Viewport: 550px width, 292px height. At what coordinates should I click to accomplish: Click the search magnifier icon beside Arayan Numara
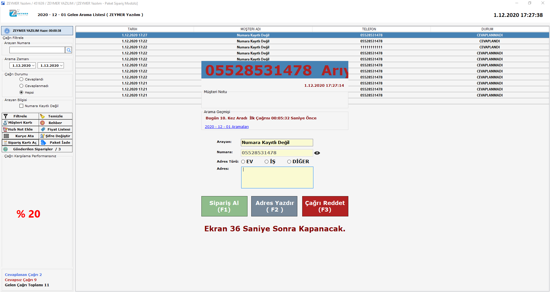click(x=68, y=50)
